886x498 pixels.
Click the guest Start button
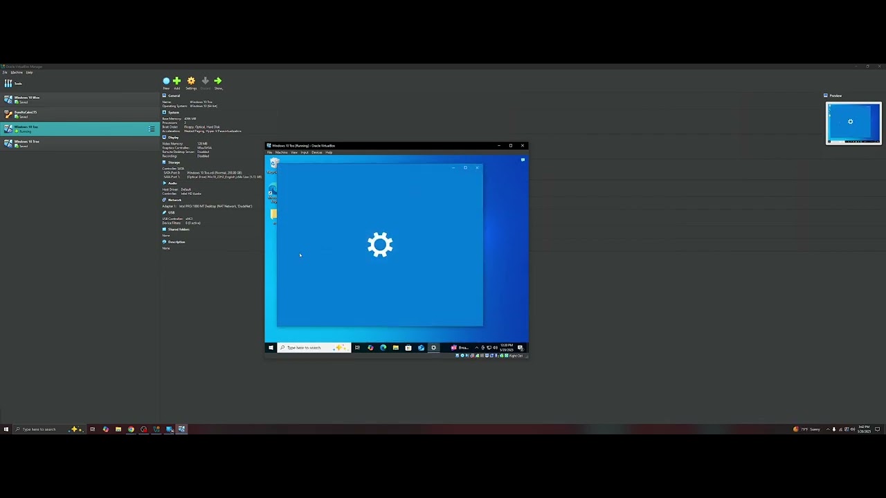pyautogui.click(x=271, y=348)
